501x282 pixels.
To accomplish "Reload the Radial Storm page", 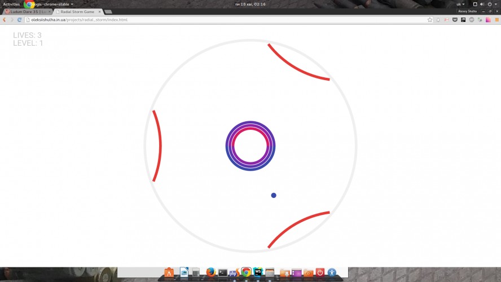I will pos(20,20).
